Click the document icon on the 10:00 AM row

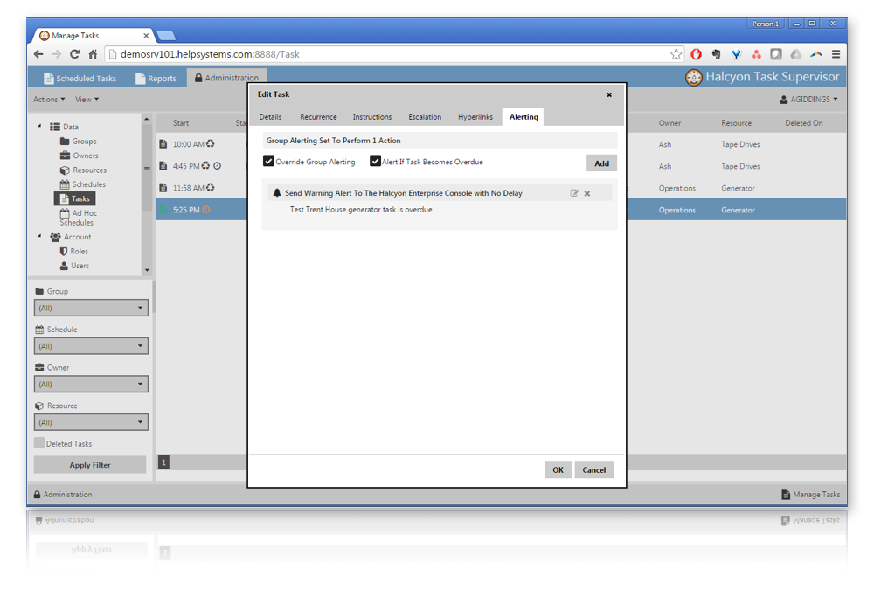(x=163, y=144)
